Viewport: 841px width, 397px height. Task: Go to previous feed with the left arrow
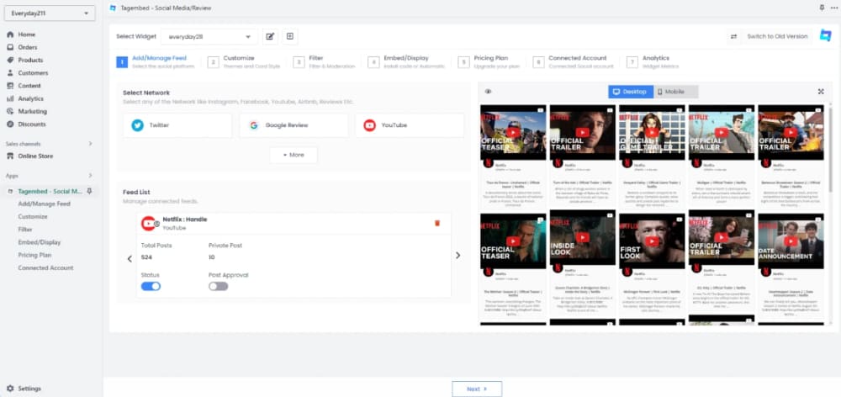tap(130, 258)
